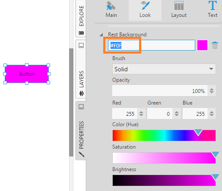Toggle dock icon above Properties panel
222x191 pixels.
[x=81, y=107]
